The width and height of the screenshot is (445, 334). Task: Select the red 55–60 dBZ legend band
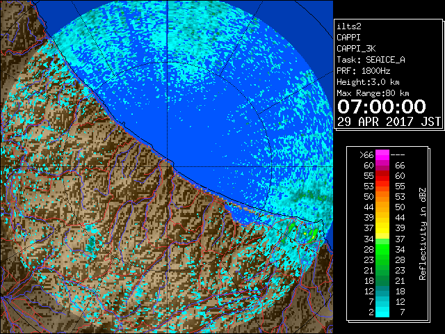(382, 176)
